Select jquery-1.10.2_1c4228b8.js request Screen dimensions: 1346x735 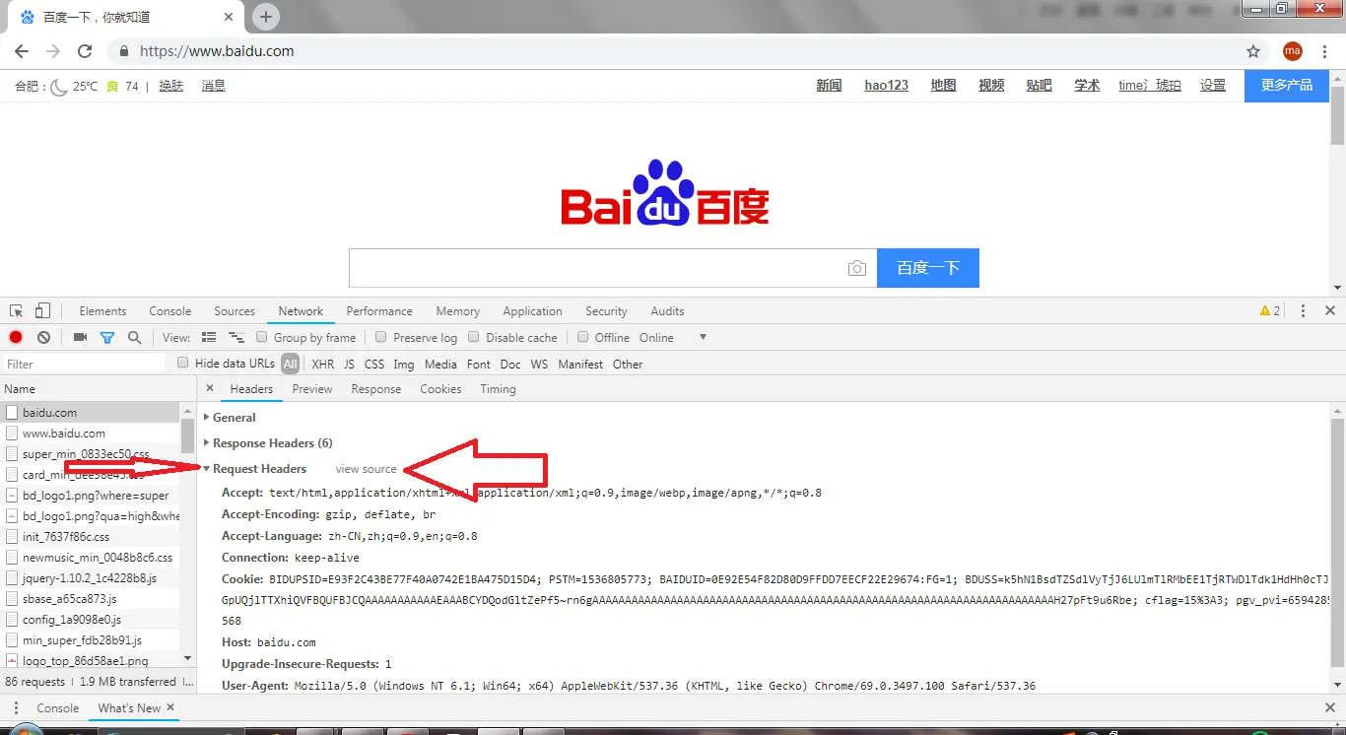(91, 578)
